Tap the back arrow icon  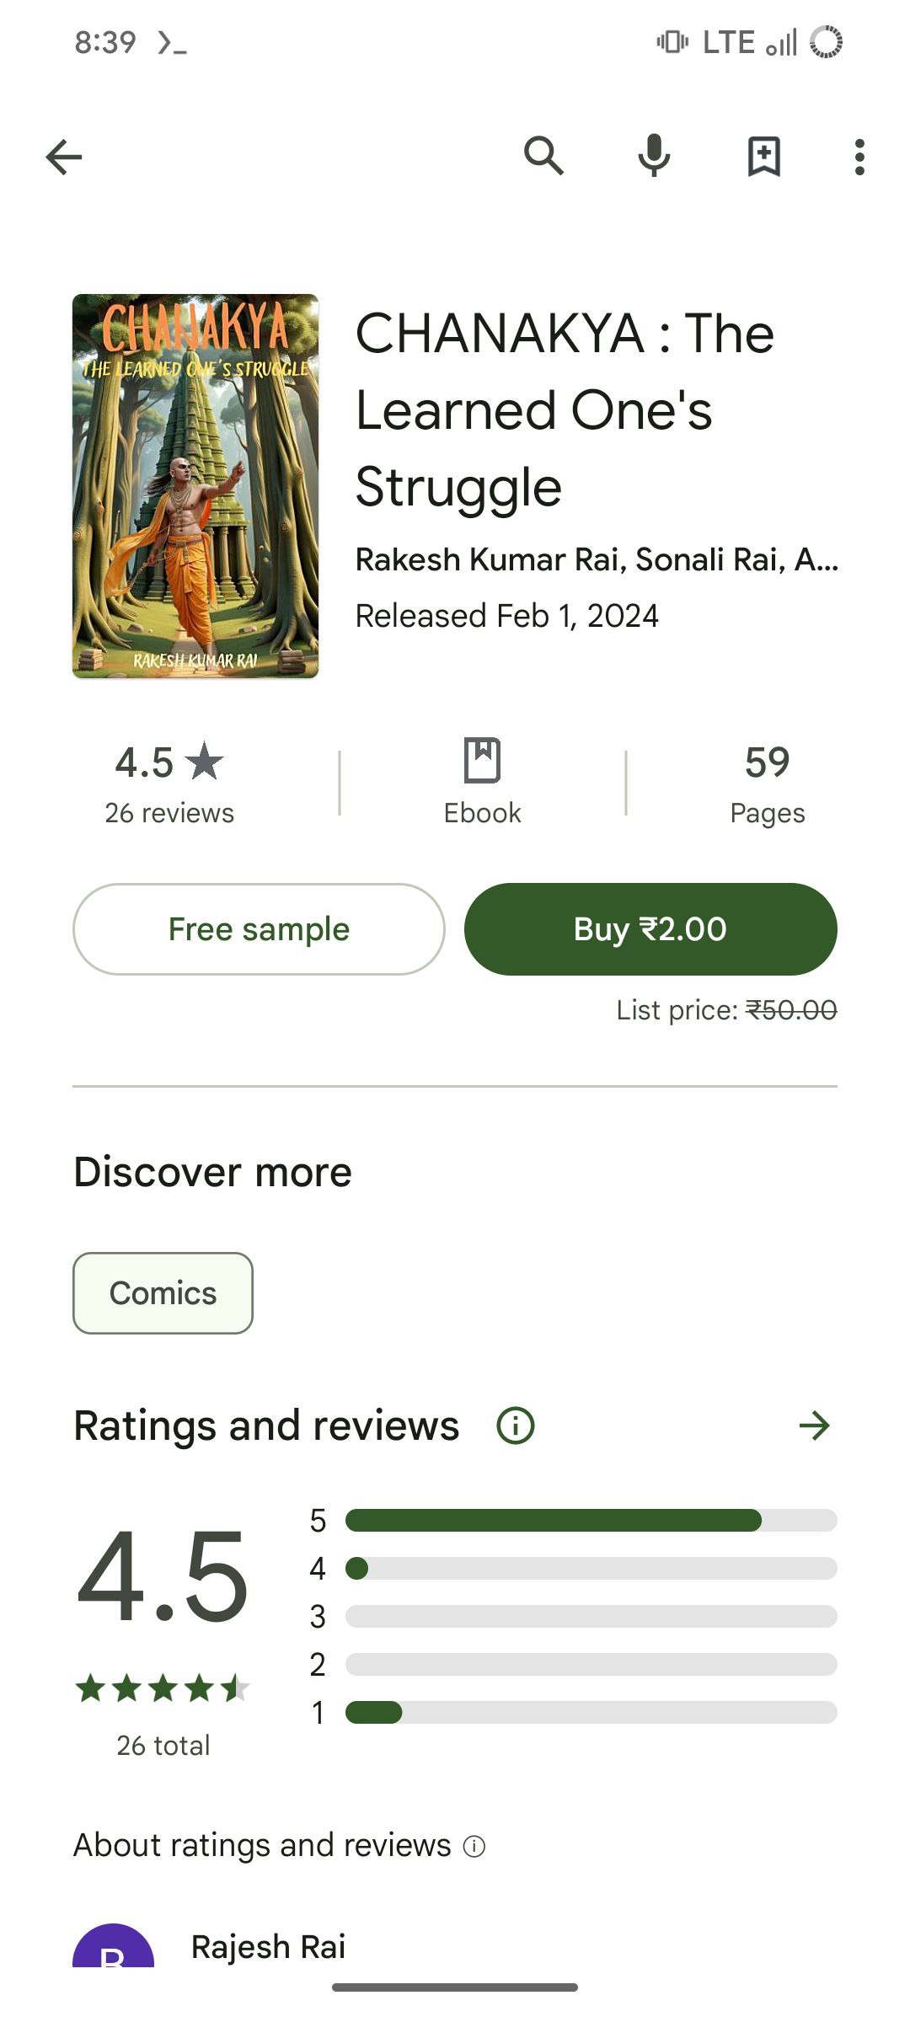tap(64, 157)
